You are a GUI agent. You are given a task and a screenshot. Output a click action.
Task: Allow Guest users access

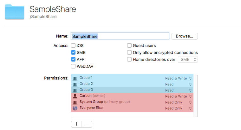129,46
